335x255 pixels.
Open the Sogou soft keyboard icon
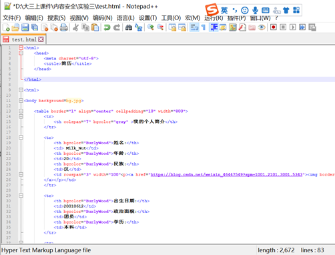[266, 10]
